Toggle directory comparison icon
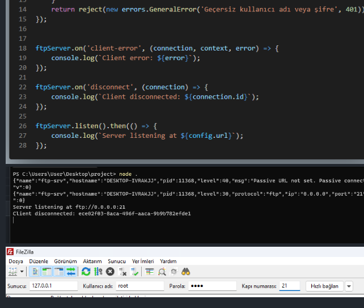 (x=162, y=272)
